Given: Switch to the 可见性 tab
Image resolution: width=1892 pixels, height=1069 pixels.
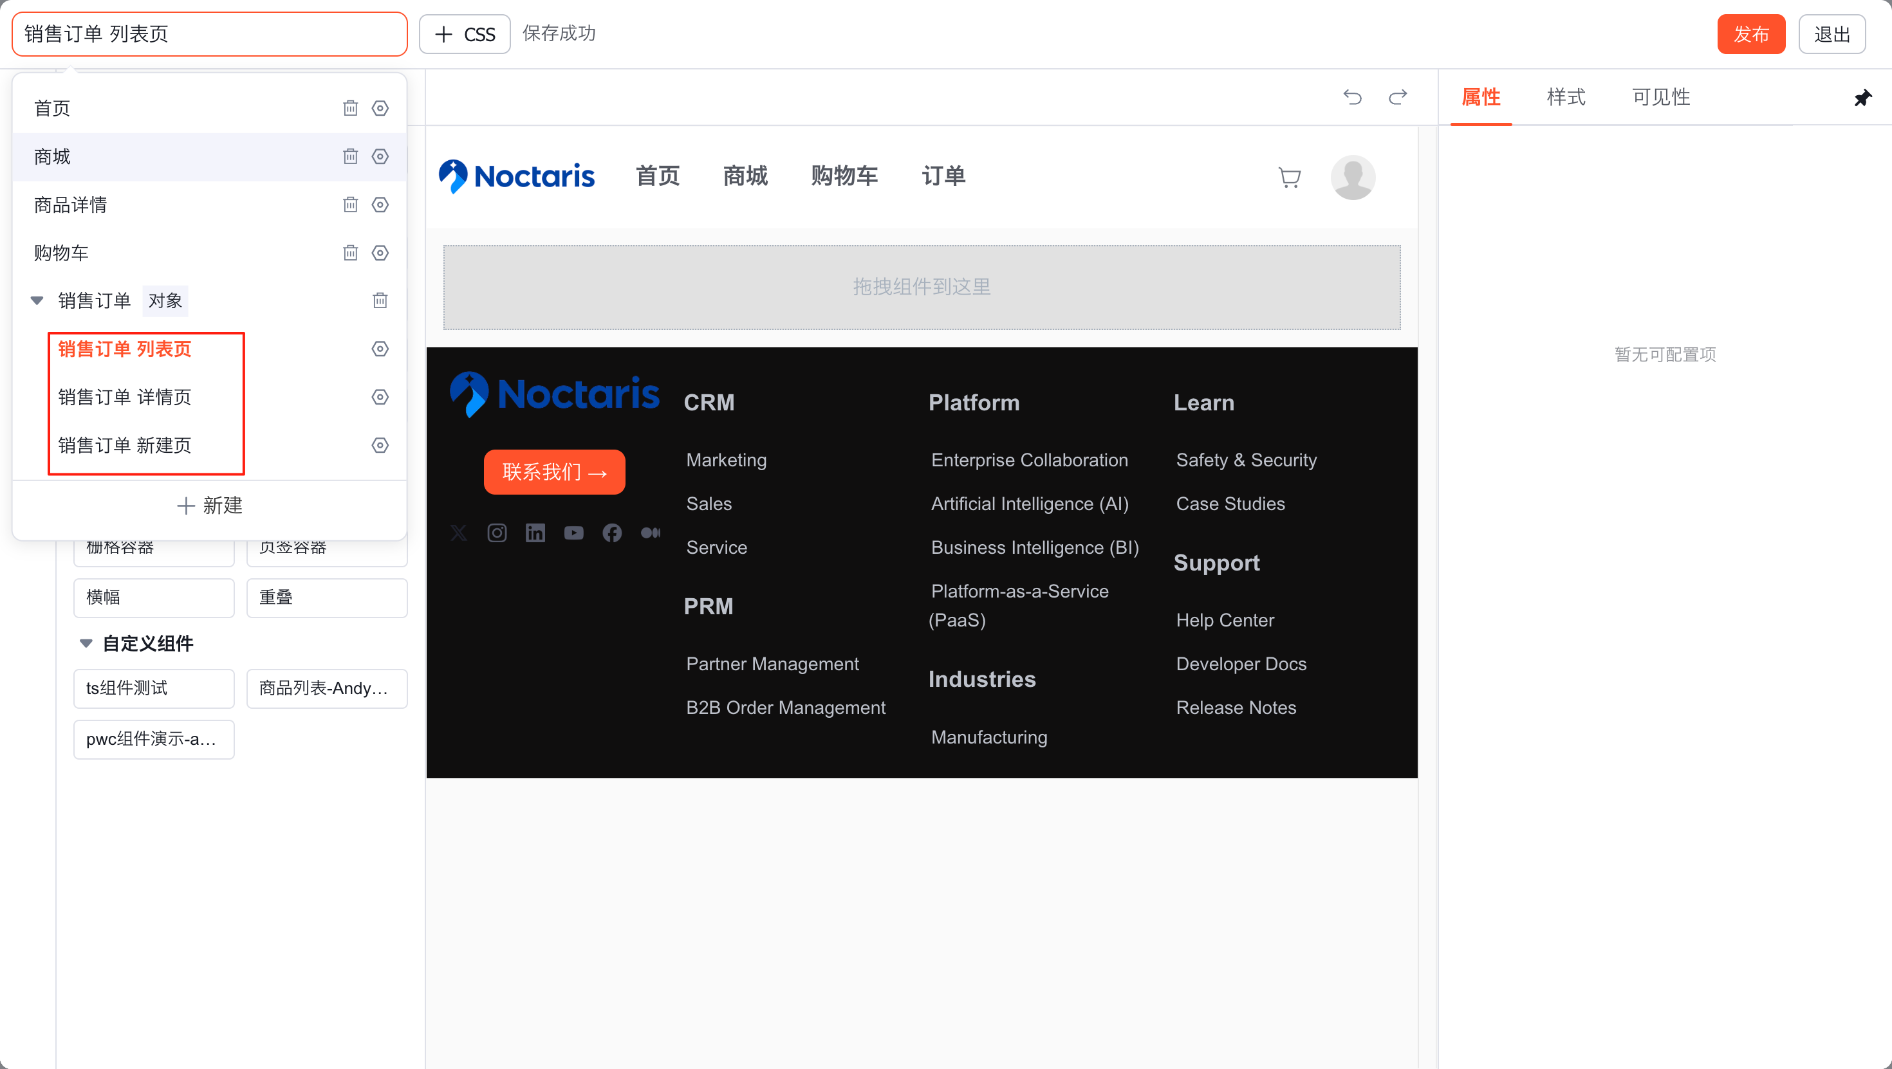Looking at the screenshot, I should (1660, 97).
